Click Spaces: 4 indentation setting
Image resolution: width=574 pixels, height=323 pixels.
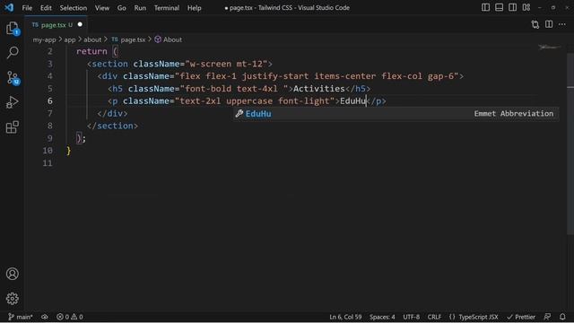pos(382,317)
